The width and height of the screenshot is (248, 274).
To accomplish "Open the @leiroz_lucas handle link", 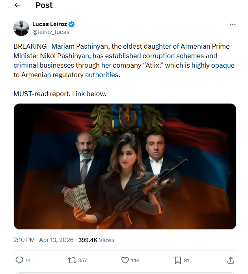I will [50, 32].
